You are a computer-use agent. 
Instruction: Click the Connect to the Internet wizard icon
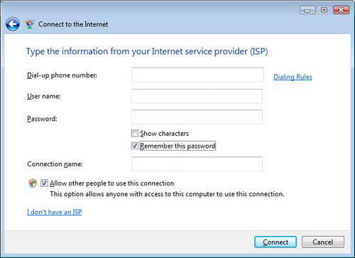coord(30,24)
